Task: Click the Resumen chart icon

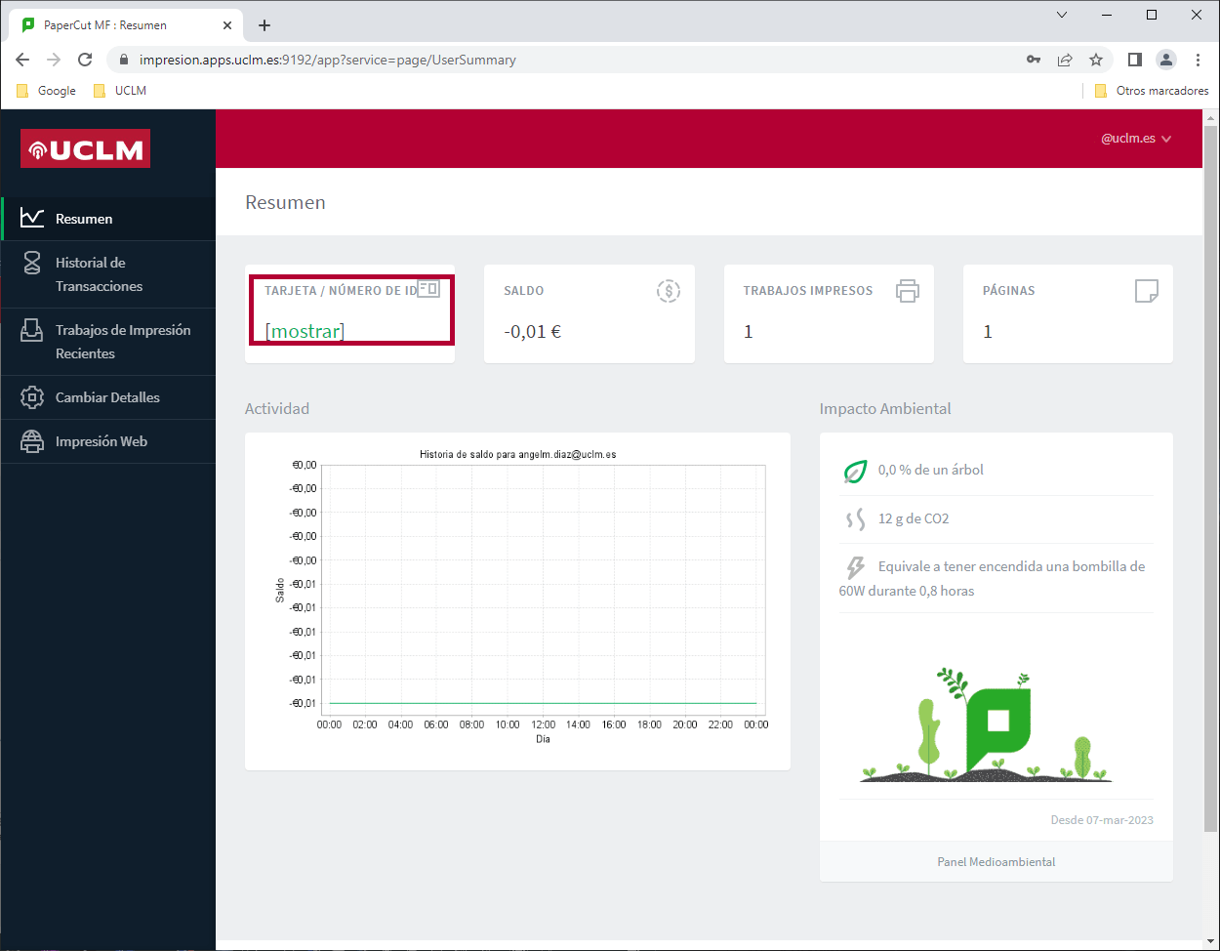Action: (x=32, y=218)
